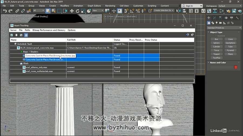This screenshot has height=136, width=243.
Task: Click the Mirror tool icon
Action: [178, 11]
